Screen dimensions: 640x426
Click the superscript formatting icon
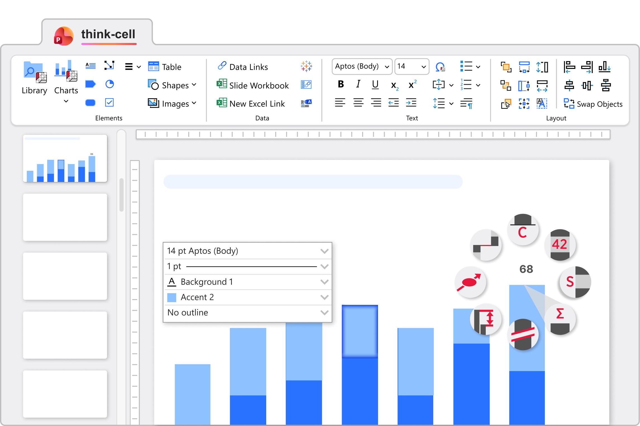412,85
